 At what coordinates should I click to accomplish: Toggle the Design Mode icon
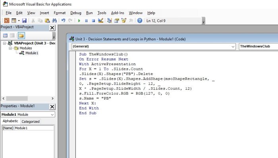pos(100,21)
